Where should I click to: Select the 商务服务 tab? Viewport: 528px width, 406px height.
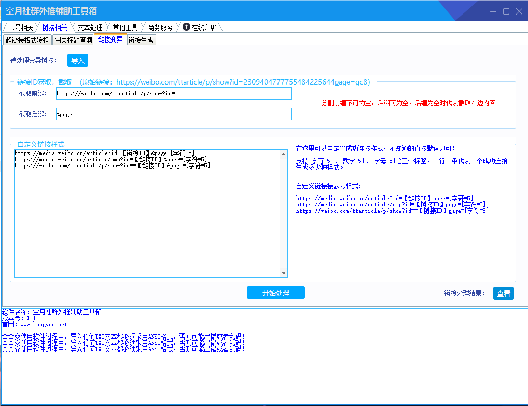160,27
